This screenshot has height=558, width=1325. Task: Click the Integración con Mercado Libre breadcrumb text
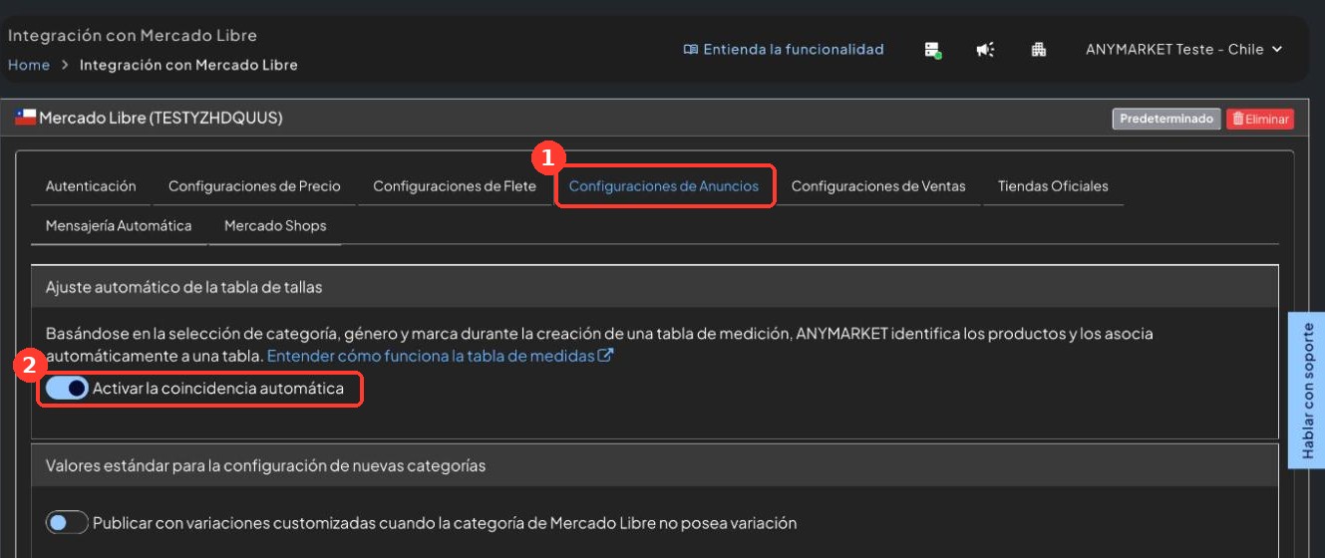(x=188, y=65)
